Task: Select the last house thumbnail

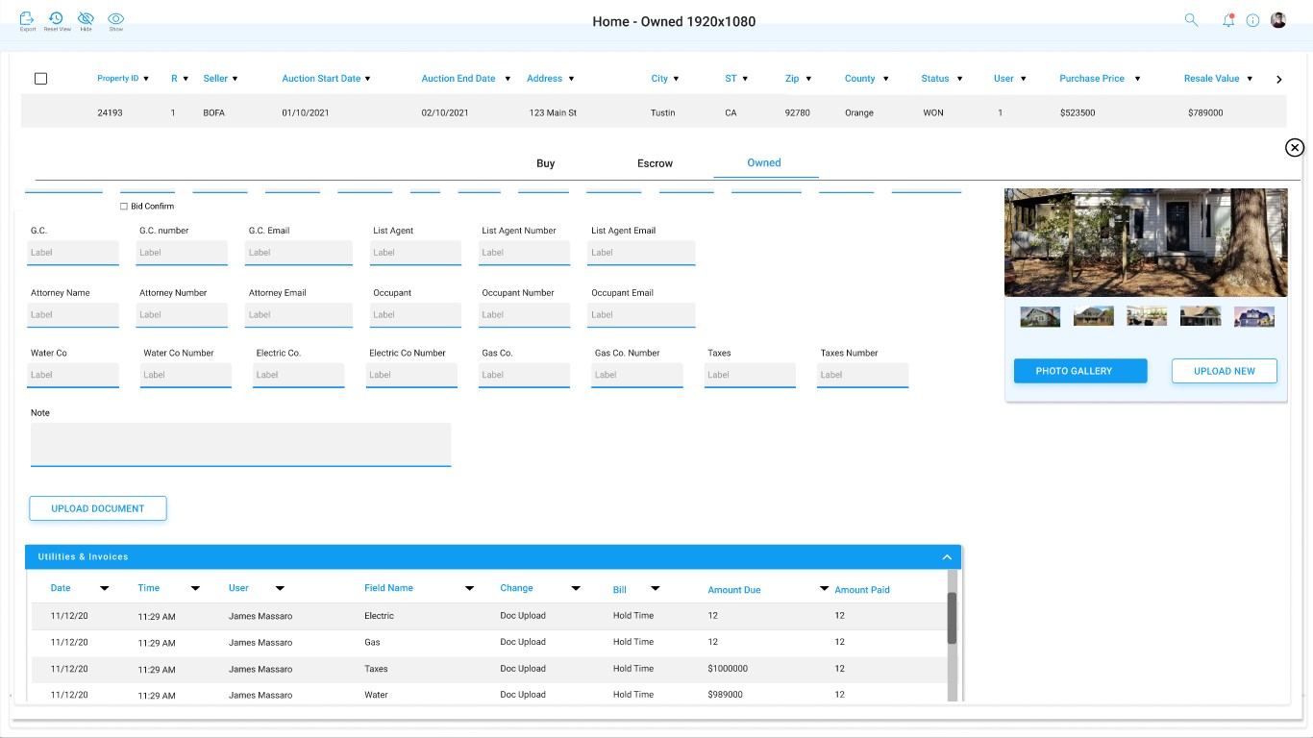Action: coord(1254,316)
